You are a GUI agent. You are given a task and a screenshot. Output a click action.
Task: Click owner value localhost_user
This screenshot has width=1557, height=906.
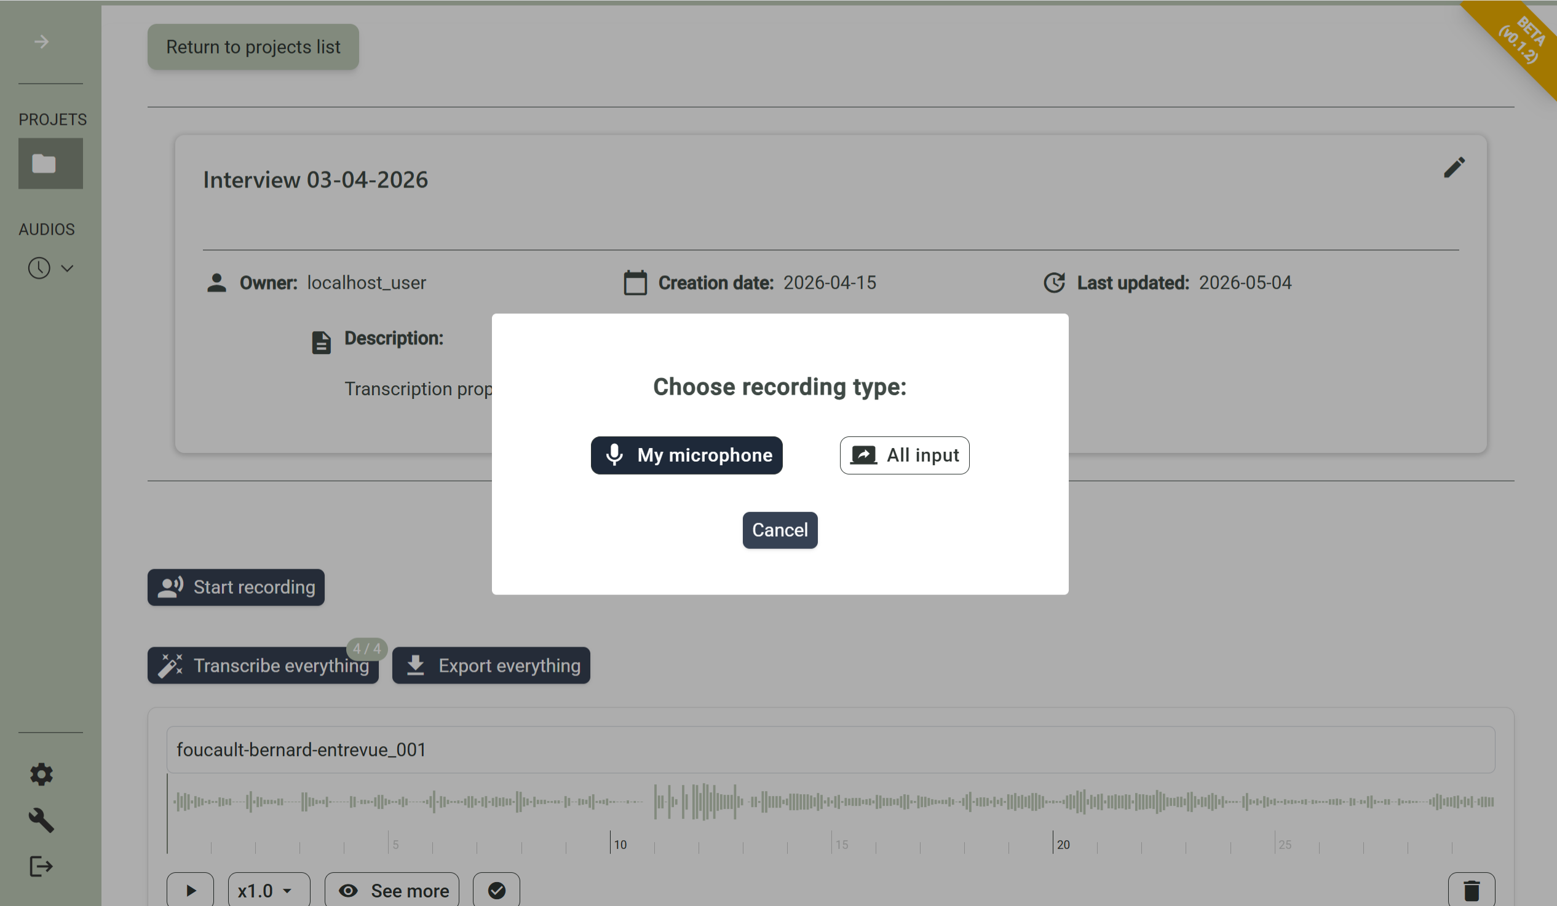tap(366, 283)
